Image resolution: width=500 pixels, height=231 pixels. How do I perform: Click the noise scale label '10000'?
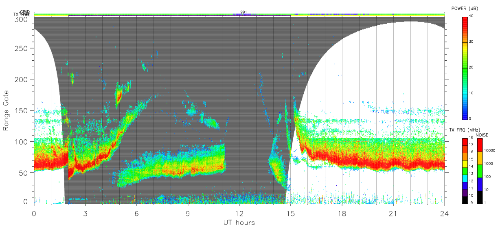489,150
